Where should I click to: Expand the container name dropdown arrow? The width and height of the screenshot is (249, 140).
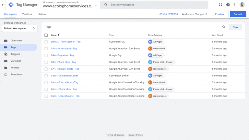96,6
